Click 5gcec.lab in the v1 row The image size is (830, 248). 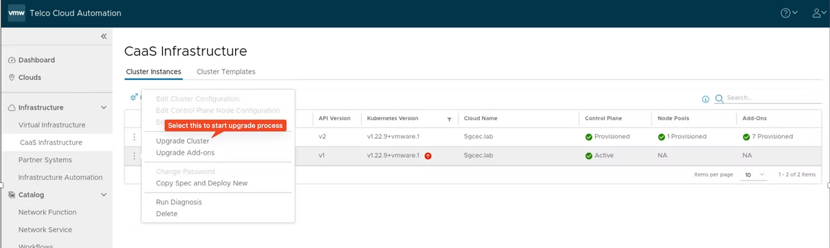(478, 156)
